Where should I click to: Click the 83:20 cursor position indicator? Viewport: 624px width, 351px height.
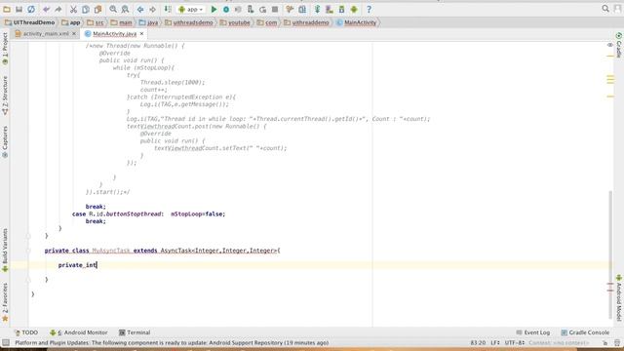click(478, 342)
